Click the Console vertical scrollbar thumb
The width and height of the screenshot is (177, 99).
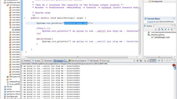(x=175, y=68)
